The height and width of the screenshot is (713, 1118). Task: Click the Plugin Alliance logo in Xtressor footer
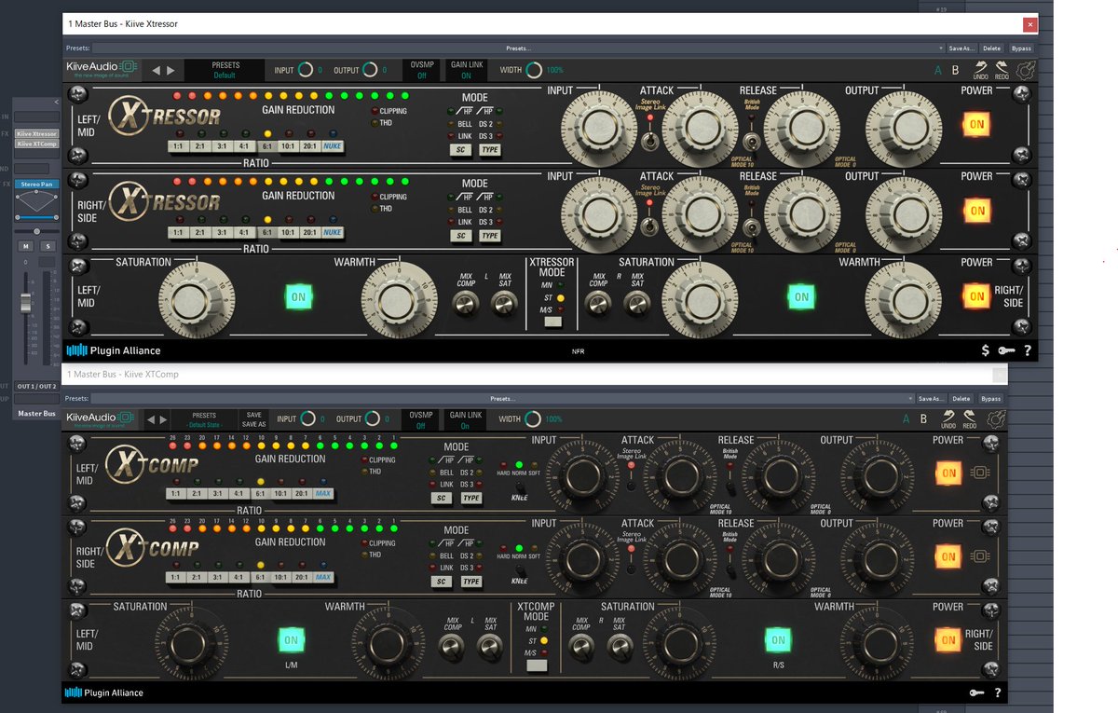113,350
